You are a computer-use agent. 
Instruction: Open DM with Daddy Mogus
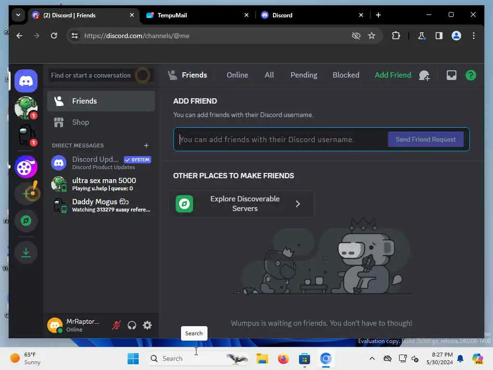pos(101,205)
